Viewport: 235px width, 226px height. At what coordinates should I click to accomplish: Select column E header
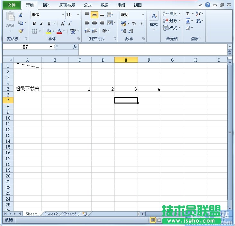[x=126, y=60]
